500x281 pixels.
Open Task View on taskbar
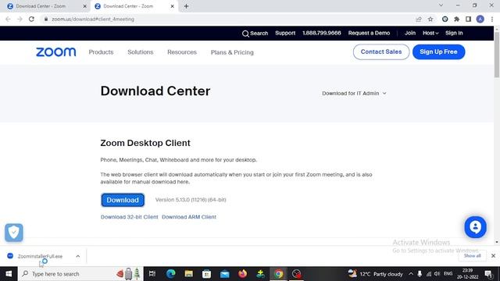[152, 274]
